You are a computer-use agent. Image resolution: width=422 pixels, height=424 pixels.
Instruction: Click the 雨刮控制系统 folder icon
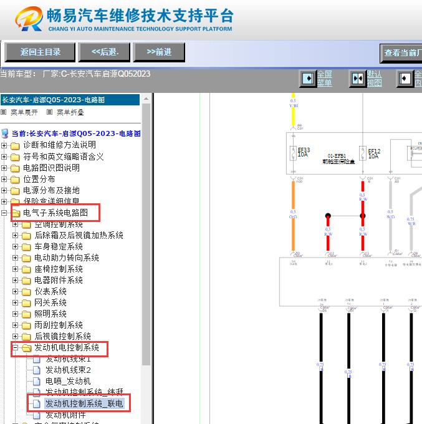tap(26, 325)
